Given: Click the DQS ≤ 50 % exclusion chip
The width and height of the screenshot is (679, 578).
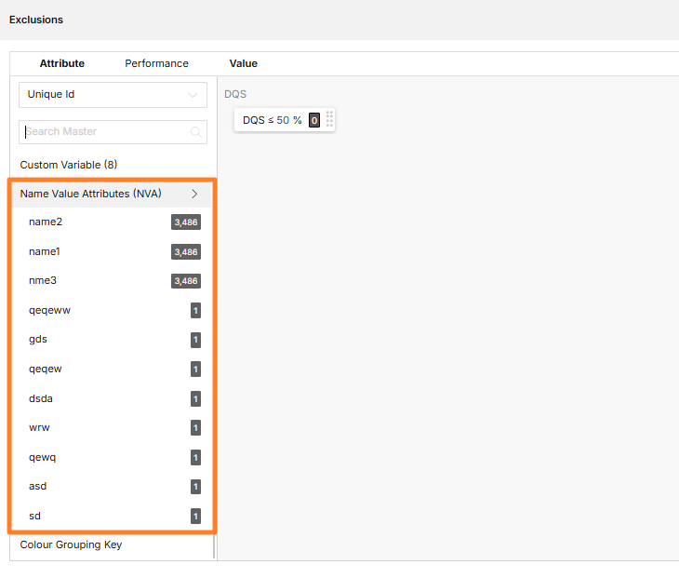Looking at the screenshot, I should [x=272, y=120].
